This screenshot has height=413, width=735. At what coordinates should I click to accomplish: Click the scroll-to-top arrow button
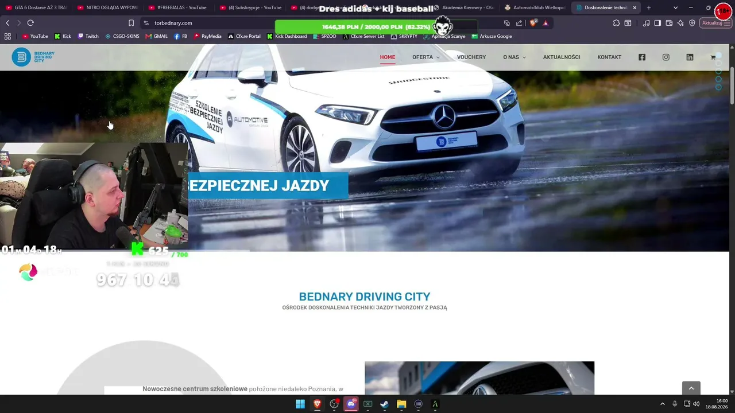pyautogui.click(x=691, y=388)
